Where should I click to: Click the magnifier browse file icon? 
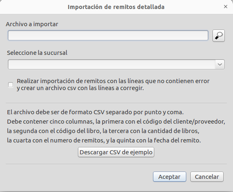pyautogui.click(x=219, y=36)
